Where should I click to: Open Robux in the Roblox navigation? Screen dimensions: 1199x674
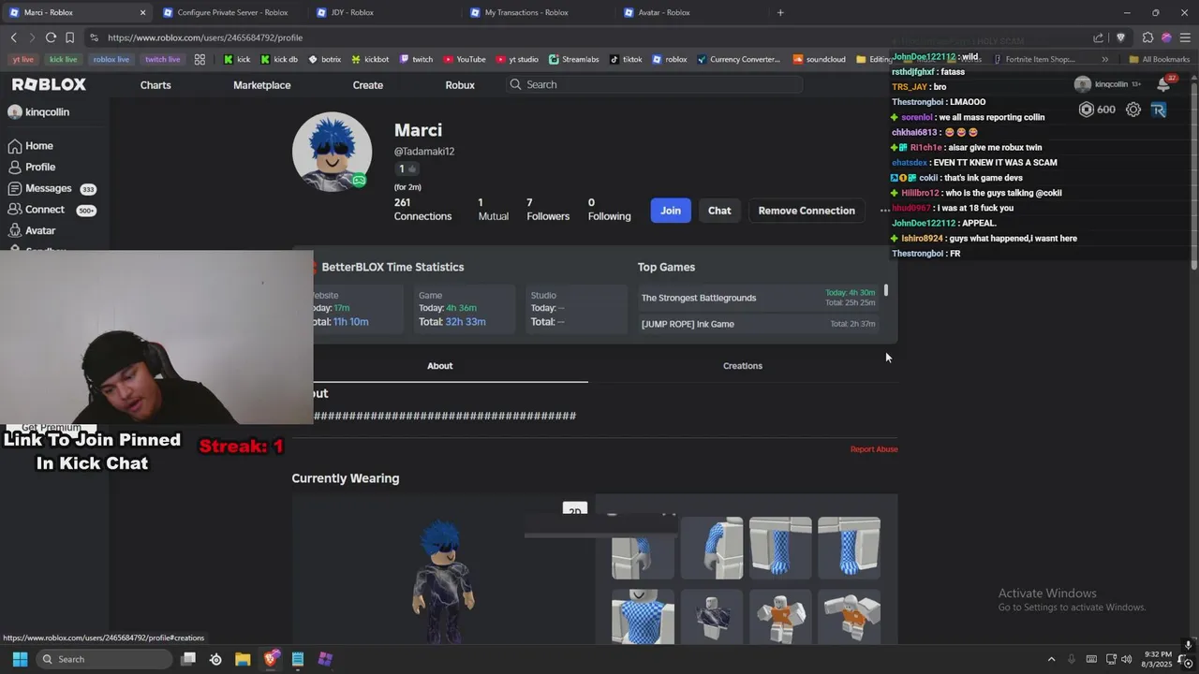click(460, 85)
